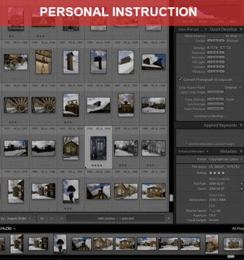The image size is (244, 260).
Task: Increase Exposure in Quick Develop
Action: 221,53
